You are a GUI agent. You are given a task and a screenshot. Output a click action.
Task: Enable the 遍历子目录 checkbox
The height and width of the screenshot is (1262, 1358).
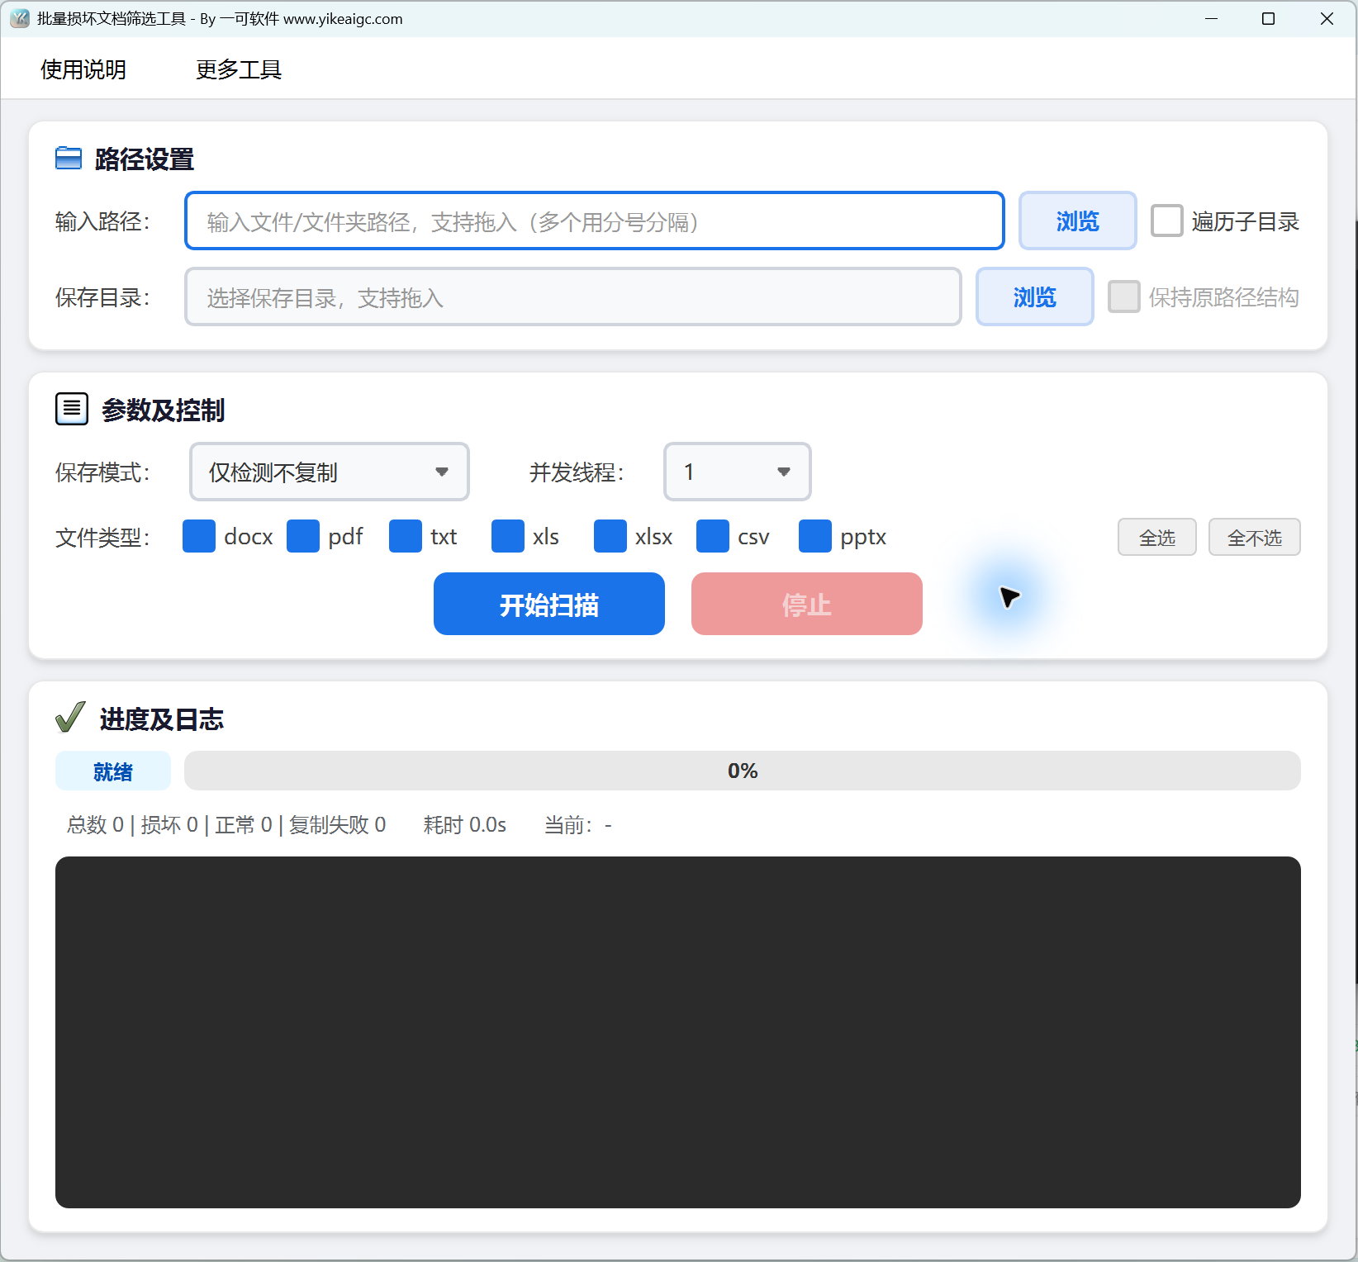tap(1167, 221)
